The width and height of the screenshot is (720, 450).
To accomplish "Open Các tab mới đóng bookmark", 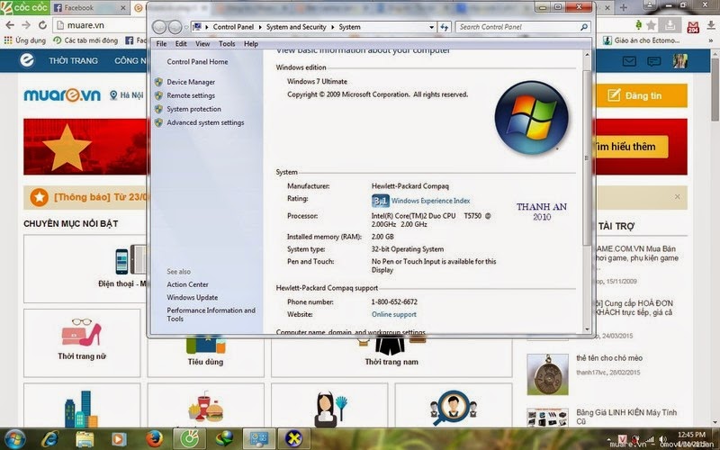I will click(x=85, y=40).
